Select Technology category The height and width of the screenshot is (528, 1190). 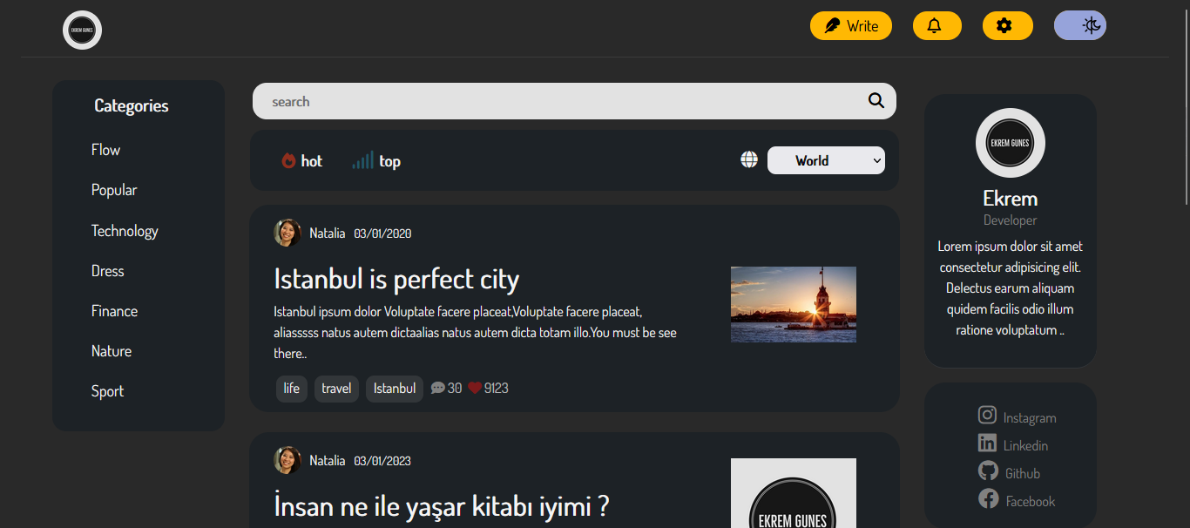(125, 231)
